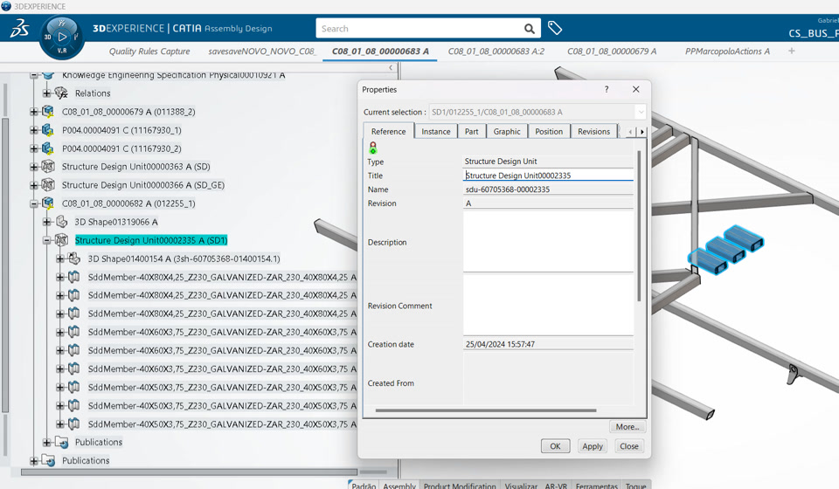This screenshot has height=489, width=839.
Task: Expand 3D Shape01400154 A node
Action: (x=60, y=258)
